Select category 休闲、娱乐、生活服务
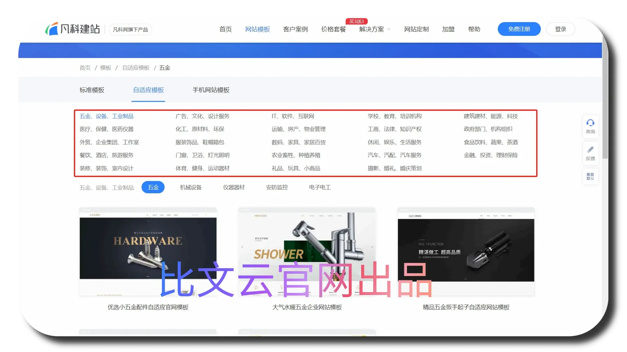The image size is (627, 352). [394, 142]
